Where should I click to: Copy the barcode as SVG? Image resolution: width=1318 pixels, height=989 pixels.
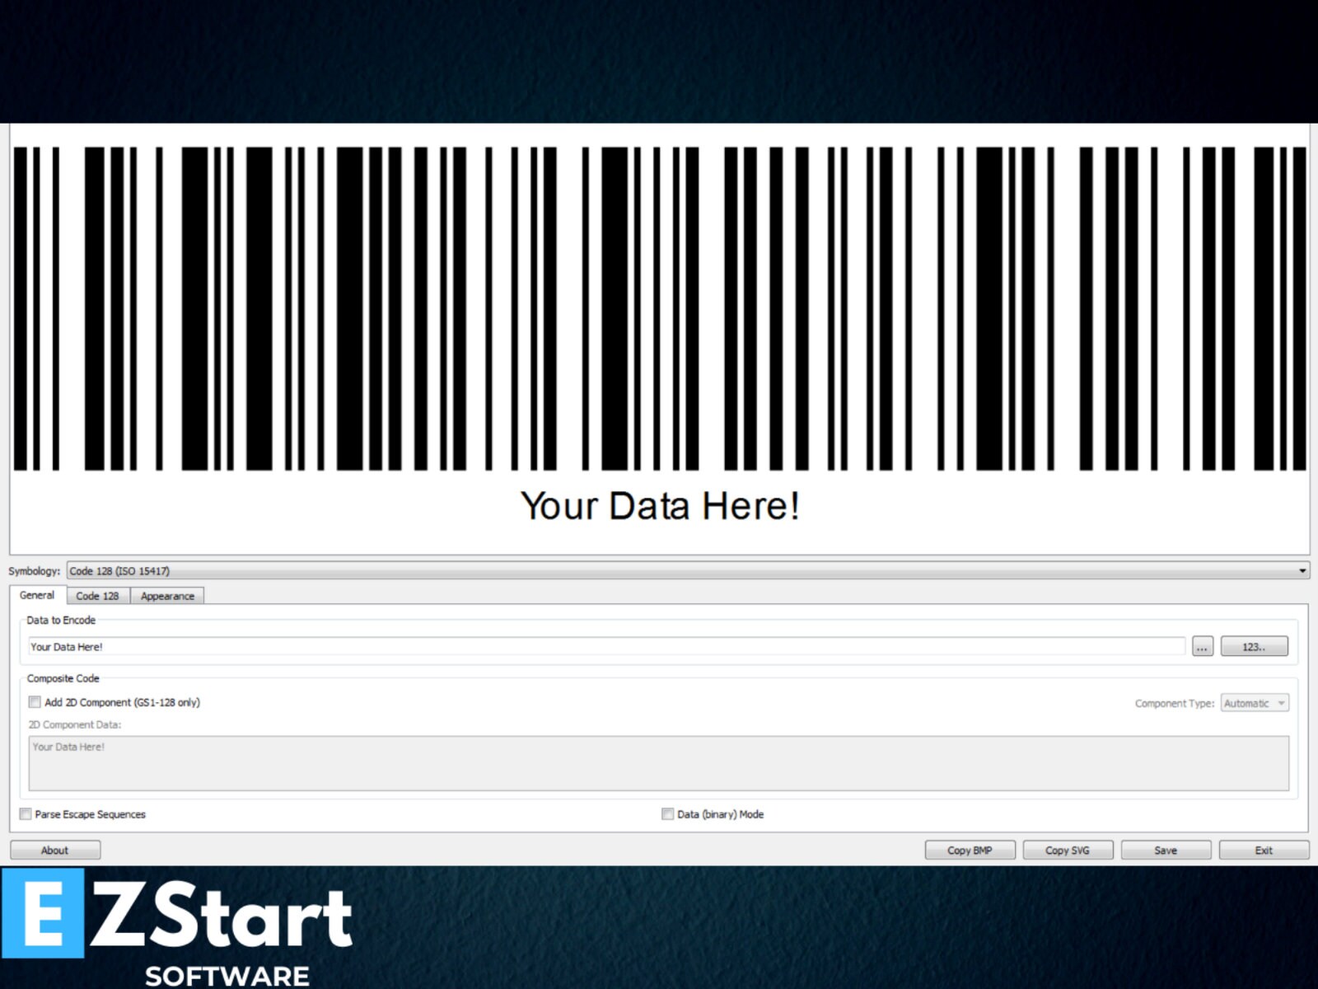point(1068,850)
